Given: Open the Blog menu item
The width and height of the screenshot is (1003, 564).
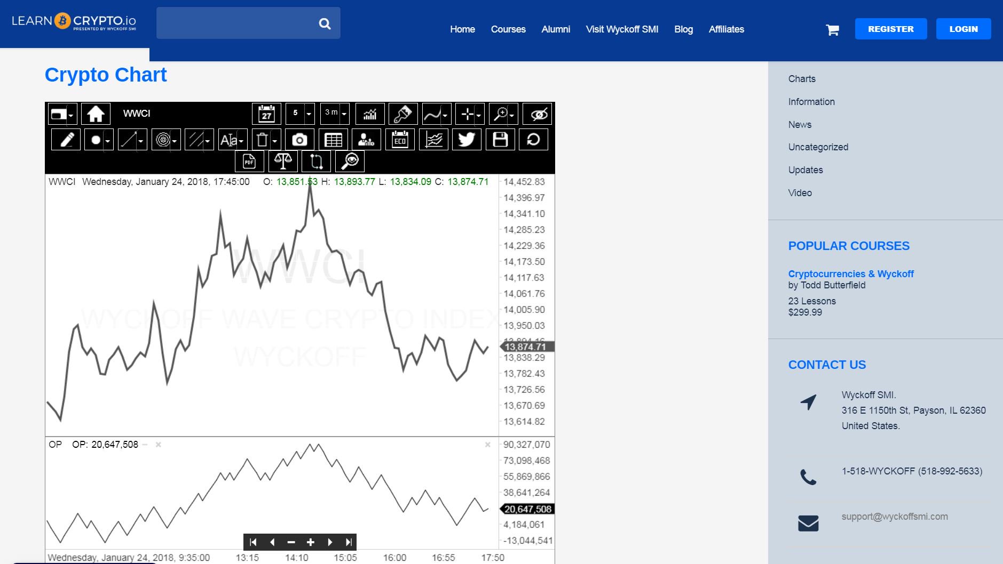Looking at the screenshot, I should (x=683, y=29).
